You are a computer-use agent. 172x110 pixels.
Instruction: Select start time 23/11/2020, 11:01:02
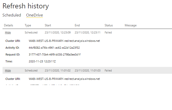(x=58, y=70)
